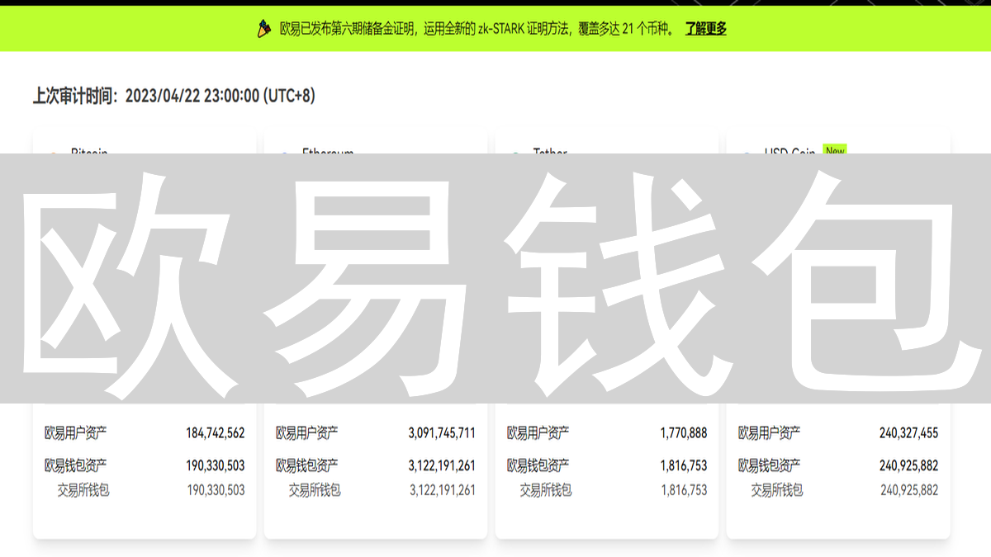Click 欧易用户资产 label beside 184,742,562
Viewport: 991px width, 557px height.
coord(75,432)
